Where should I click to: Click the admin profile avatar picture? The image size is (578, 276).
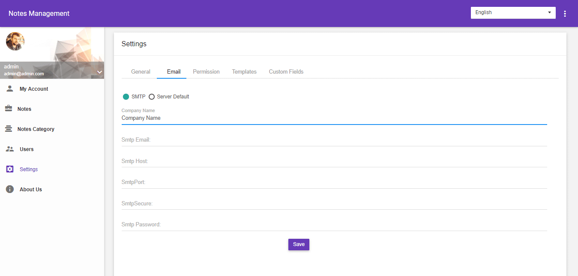click(x=15, y=41)
